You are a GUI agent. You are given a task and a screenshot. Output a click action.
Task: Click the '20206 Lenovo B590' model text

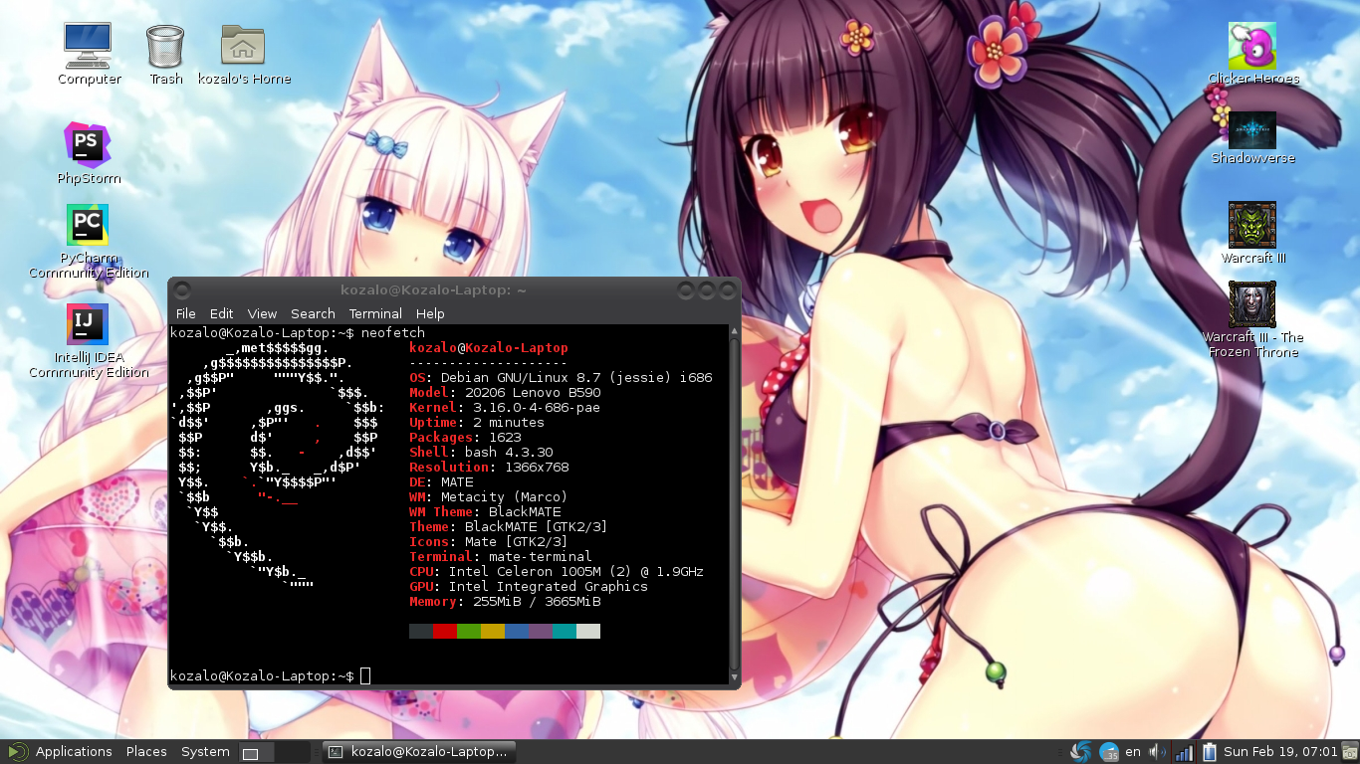pos(533,393)
